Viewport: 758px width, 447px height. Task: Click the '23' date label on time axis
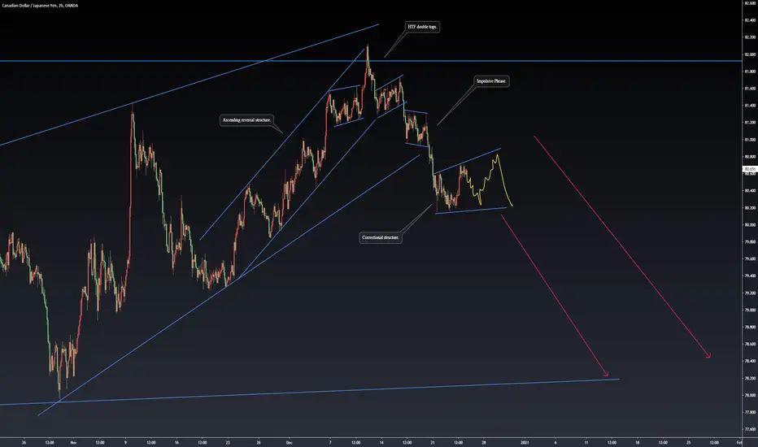[228, 442]
